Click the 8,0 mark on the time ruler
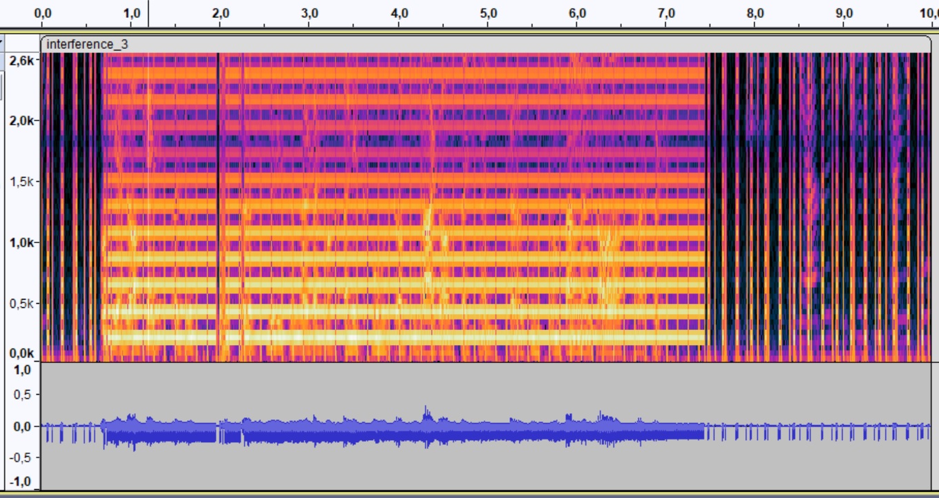The height and width of the screenshot is (498, 939). coord(756,13)
